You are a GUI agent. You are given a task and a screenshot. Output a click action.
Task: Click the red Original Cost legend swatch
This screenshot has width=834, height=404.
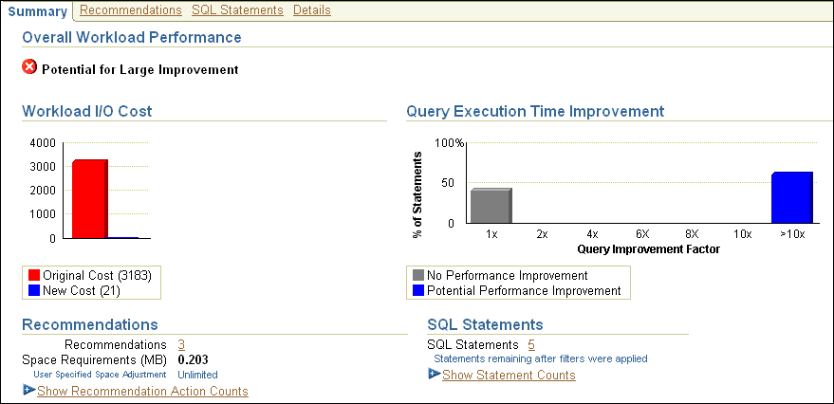pos(34,275)
